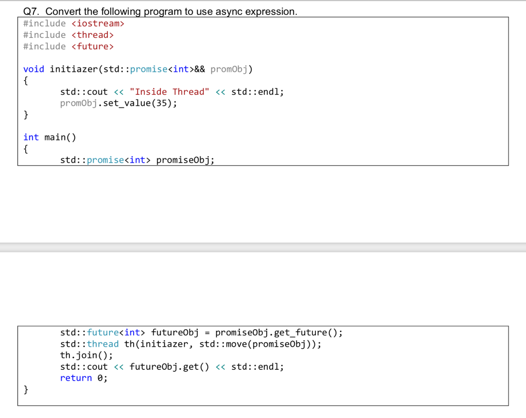Click the #include <future> header text

click(x=68, y=46)
